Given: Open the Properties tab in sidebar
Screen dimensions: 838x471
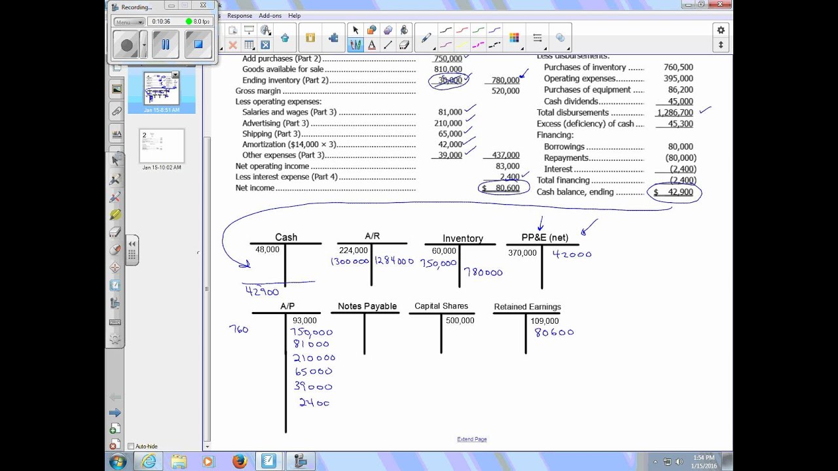Looking at the screenshot, I should tap(117, 134).
